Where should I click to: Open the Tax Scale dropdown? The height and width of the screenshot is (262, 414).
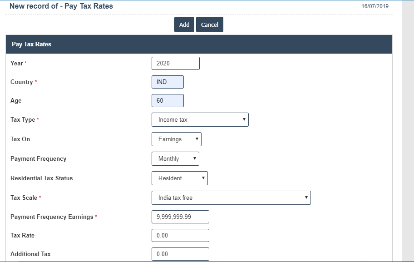[231, 198]
